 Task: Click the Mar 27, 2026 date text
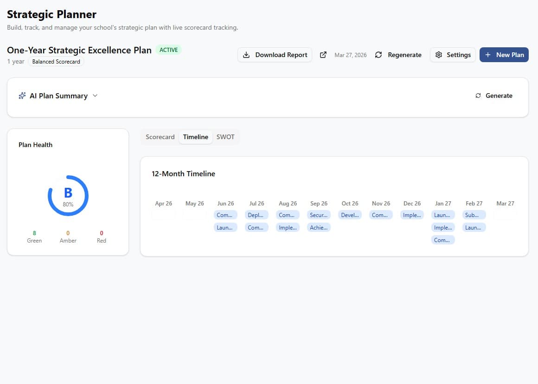[x=350, y=55]
